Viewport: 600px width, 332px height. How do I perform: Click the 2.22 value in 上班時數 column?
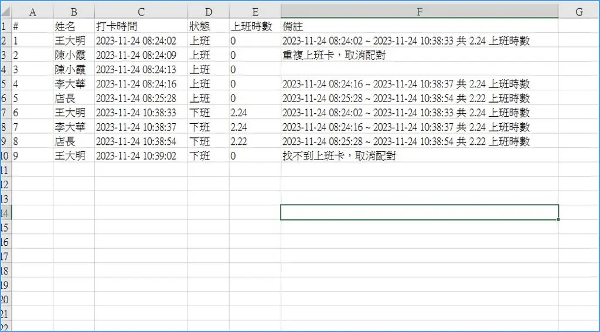[x=254, y=141]
